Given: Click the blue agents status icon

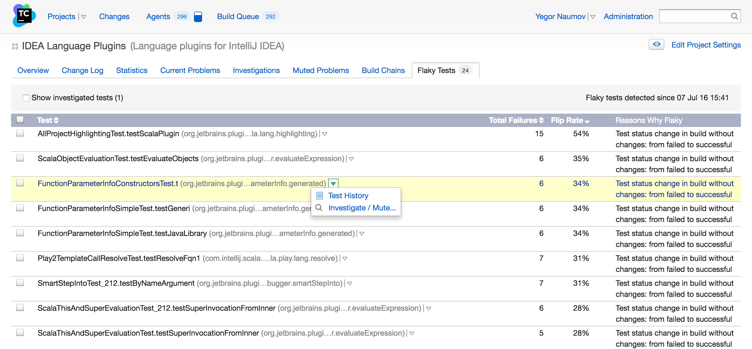Looking at the screenshot, I should pyautogui.click(x=198, y=17).
